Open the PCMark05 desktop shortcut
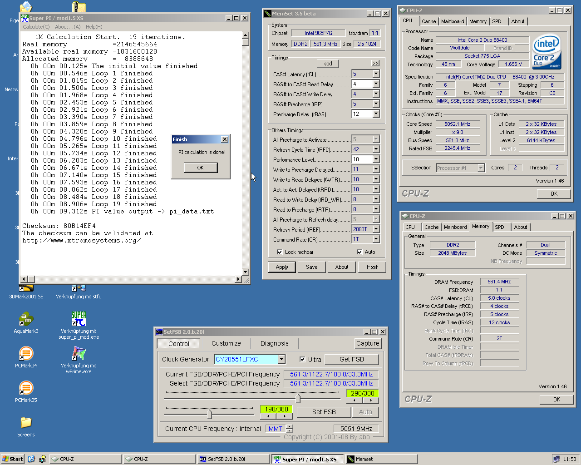 (26, 388)
